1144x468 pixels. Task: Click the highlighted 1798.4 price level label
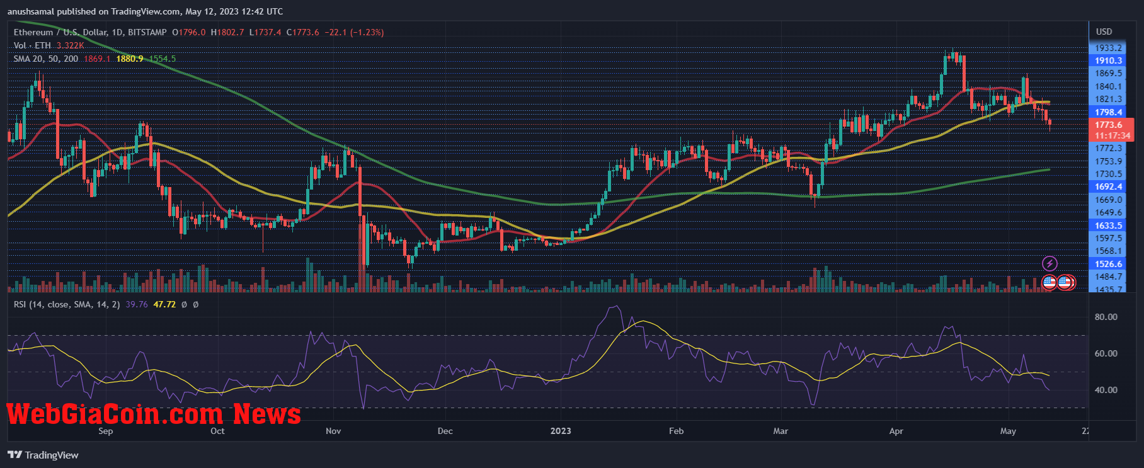pos(1109,112)
